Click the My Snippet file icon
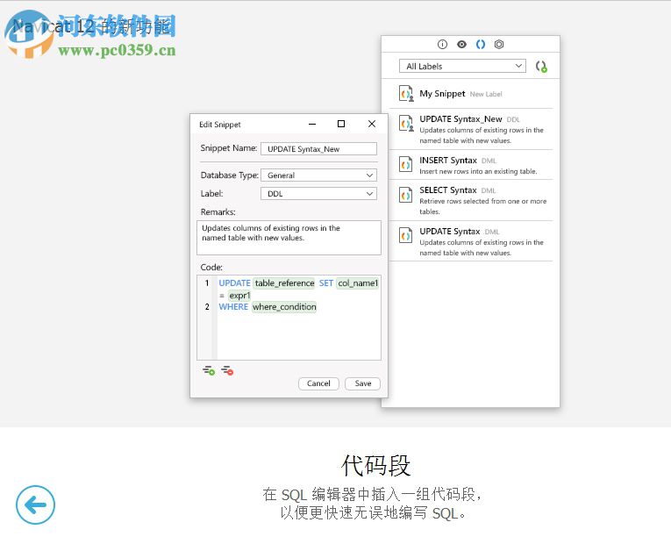Viewport: 671px width, 551px height. click(406, 93)
